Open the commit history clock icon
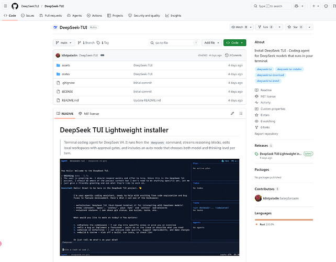This screenshot has width=336, height=262. pyautogui.click(x=227, y=55)
